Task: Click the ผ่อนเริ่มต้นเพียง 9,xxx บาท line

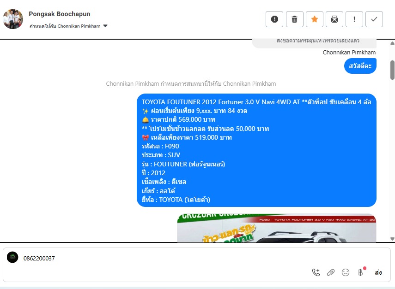Action: tap(194, 111)
